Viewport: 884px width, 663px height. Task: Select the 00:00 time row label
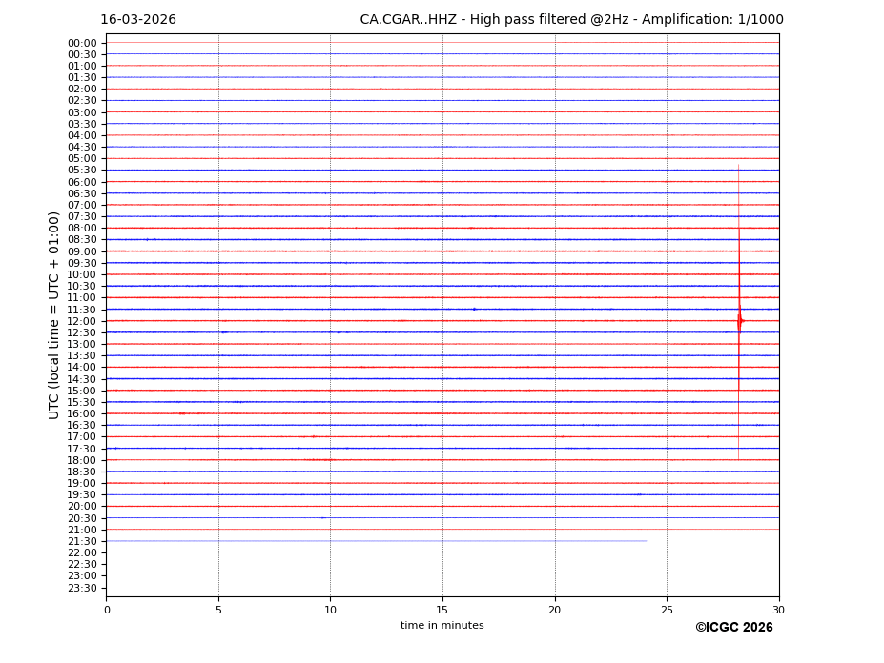point(82,43)
